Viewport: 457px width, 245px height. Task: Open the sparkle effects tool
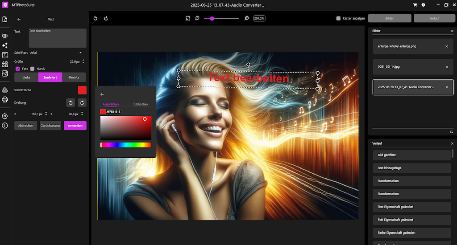coord(5,45)
